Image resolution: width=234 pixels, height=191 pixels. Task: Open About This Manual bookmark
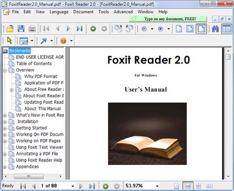42,109
